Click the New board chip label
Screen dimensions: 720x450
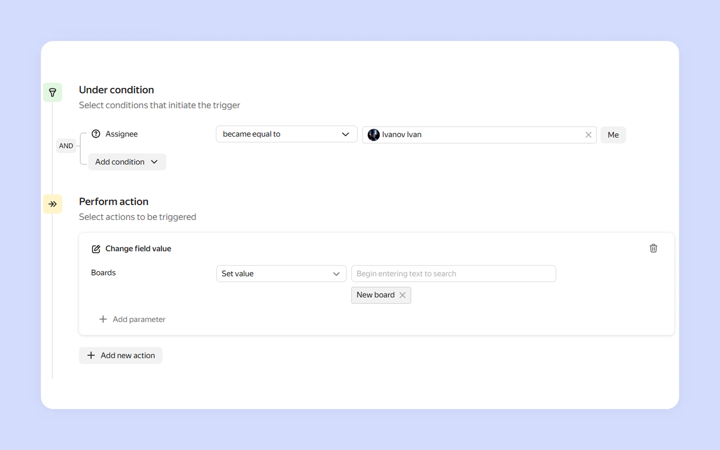[375, 295]
